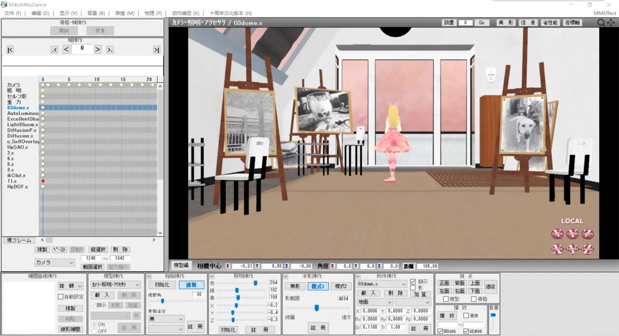619x336 pixels.
Task: Open the 显示 (V) menu
Action: pos(69,13)
